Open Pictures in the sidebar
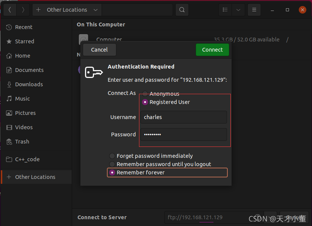Screen dimensions: 312x226 click(x=36, y=113)
